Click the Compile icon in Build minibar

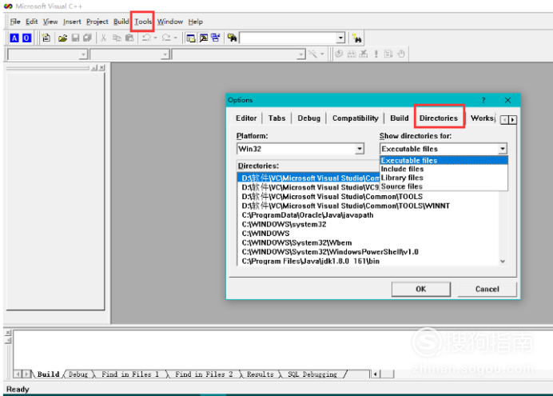pos(339,54)
